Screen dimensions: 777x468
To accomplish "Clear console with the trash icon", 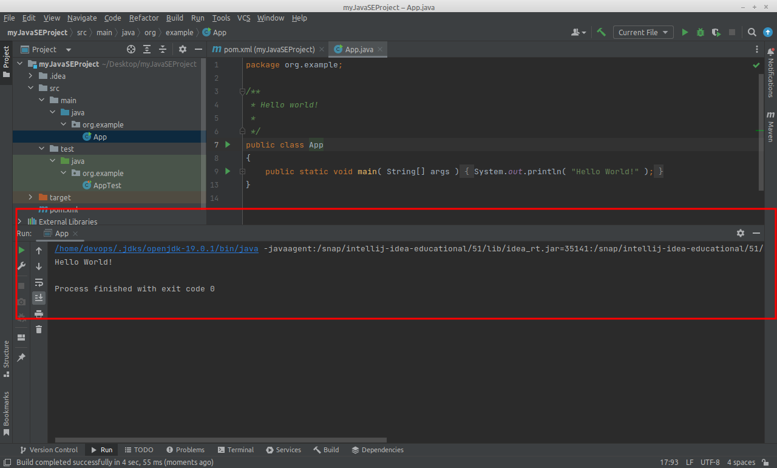I will (x=39, y=329).
